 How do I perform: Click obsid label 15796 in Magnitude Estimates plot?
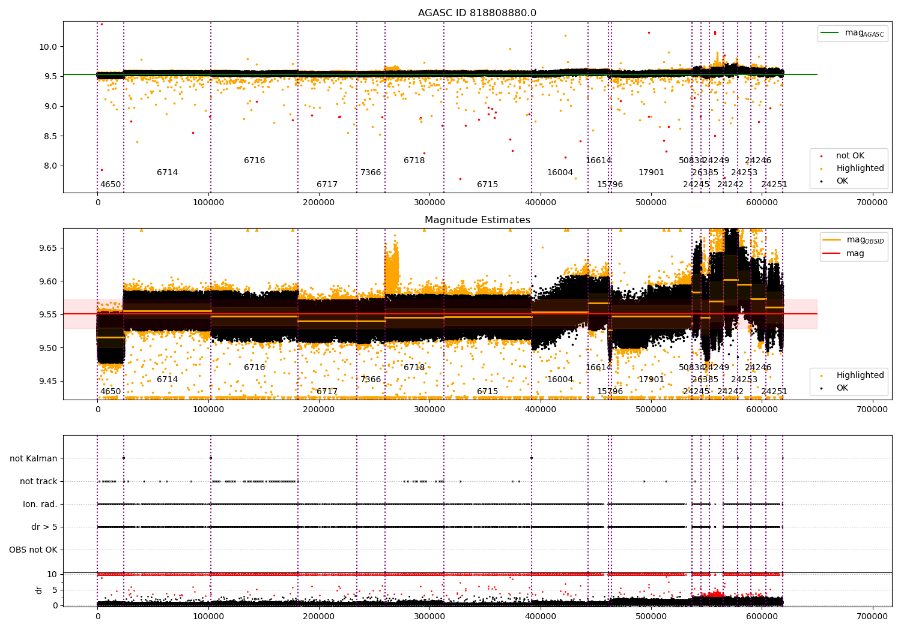tap(610, 392)
